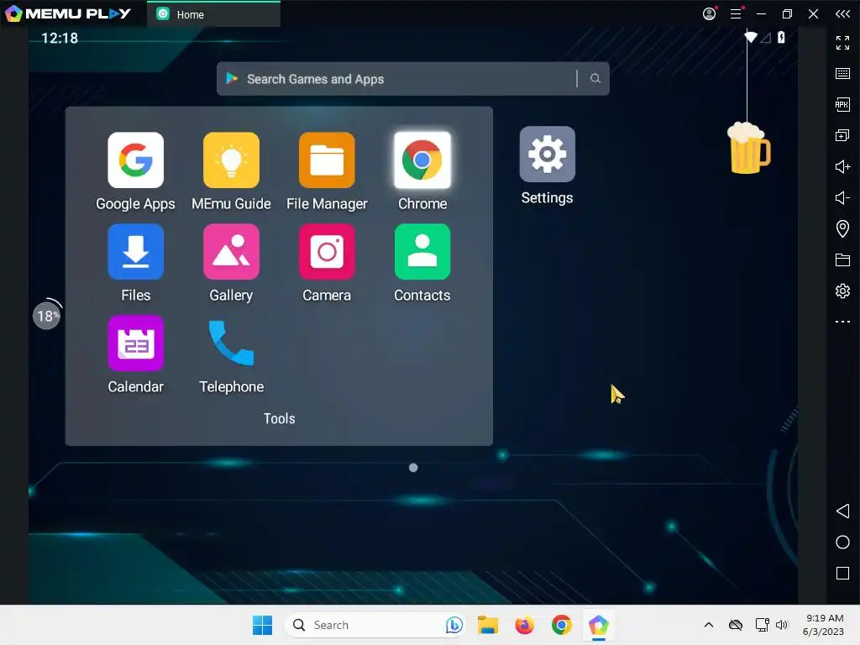
Task: Open MEmu sidebar settings gear
Action: tap(842, 291)
